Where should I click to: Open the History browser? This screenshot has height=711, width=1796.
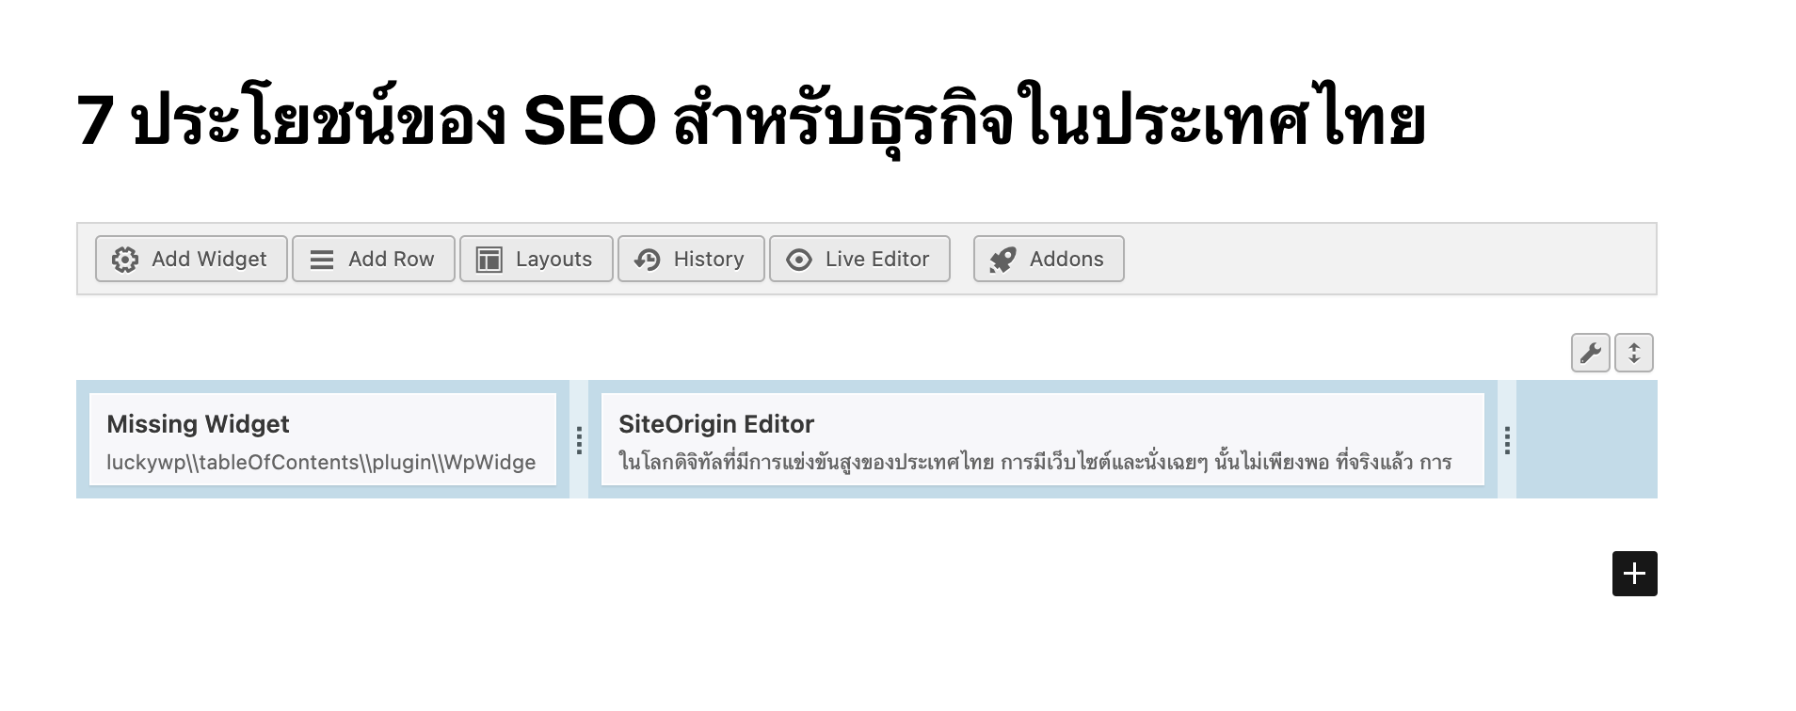[691, 259]
